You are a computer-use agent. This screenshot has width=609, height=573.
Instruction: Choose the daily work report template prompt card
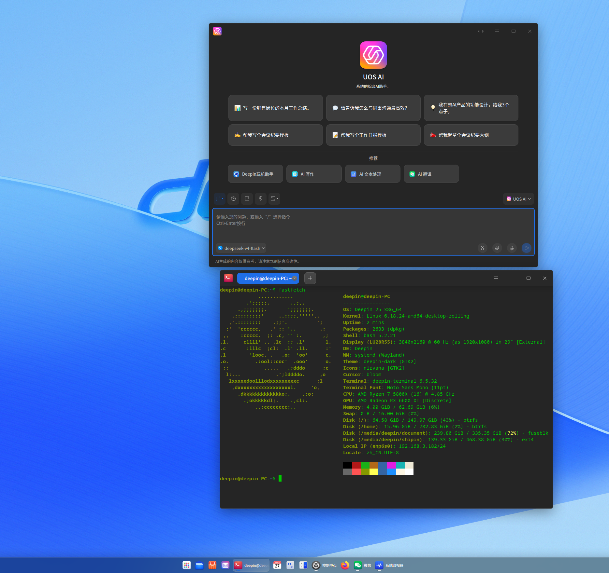373,135
